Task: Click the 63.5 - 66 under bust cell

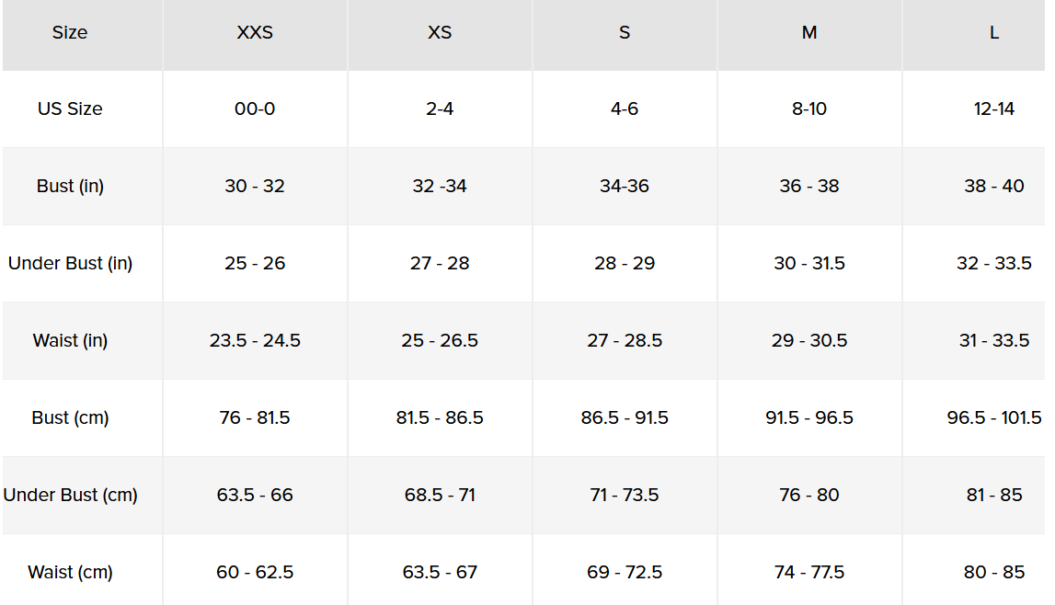Action: pyautogui.click(x=255, y=495)
